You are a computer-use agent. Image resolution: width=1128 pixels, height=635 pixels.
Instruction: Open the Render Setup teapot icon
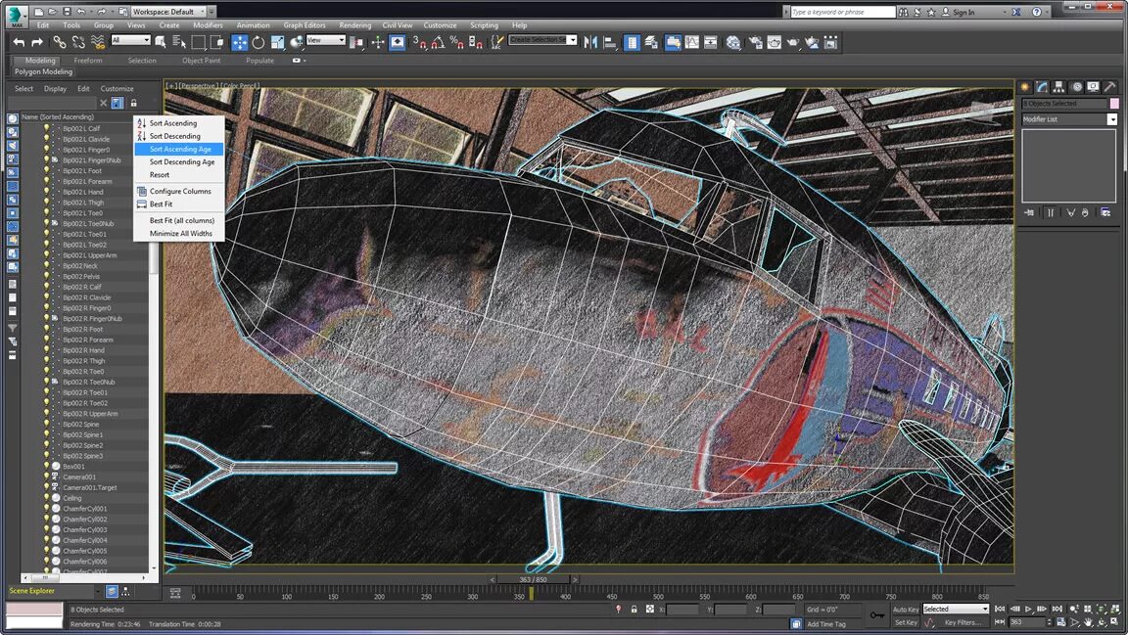click(x=756, y=42)
